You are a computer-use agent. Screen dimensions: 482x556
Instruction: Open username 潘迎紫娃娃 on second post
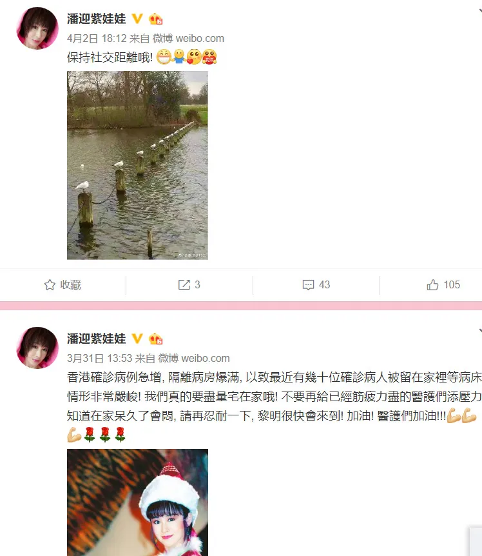96,339
